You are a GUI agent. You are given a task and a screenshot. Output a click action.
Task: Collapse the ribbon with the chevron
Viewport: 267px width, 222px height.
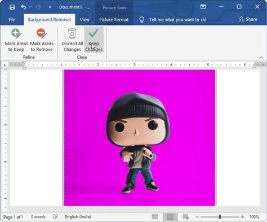pos(261,58)
